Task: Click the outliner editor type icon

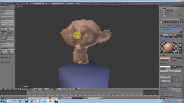Action: [162, 6]
